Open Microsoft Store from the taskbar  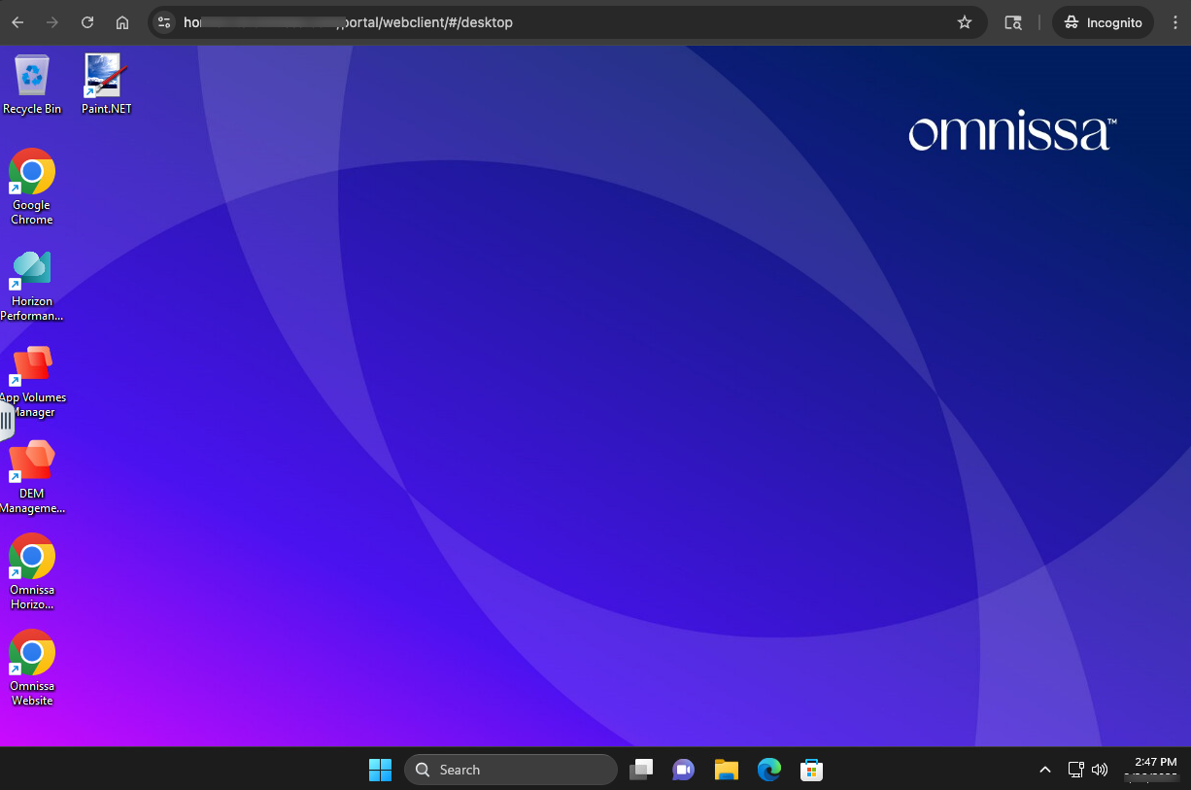click(x=812, y=770)
